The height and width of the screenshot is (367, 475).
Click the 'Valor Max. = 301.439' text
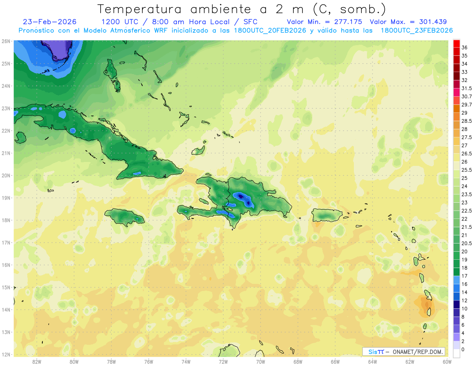coord(408,22)
